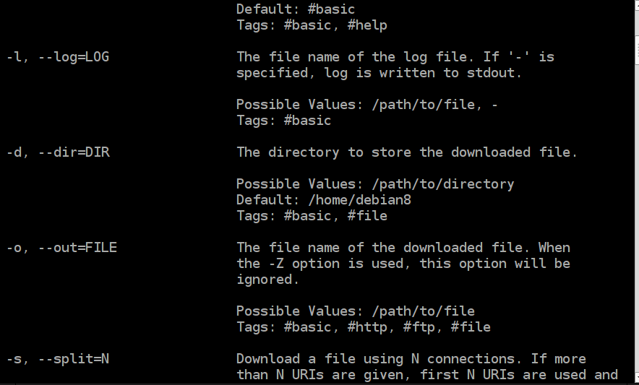
Task: Click the -d, --dir=DIR option text
Action: (57, 152)
